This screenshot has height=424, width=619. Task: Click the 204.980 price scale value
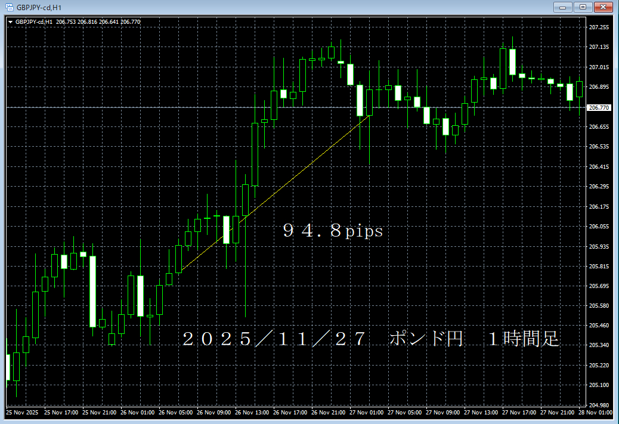(599, 405)
